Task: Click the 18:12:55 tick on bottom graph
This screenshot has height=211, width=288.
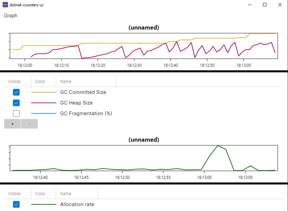Action: pyautogui.click(x=163, y=177)
